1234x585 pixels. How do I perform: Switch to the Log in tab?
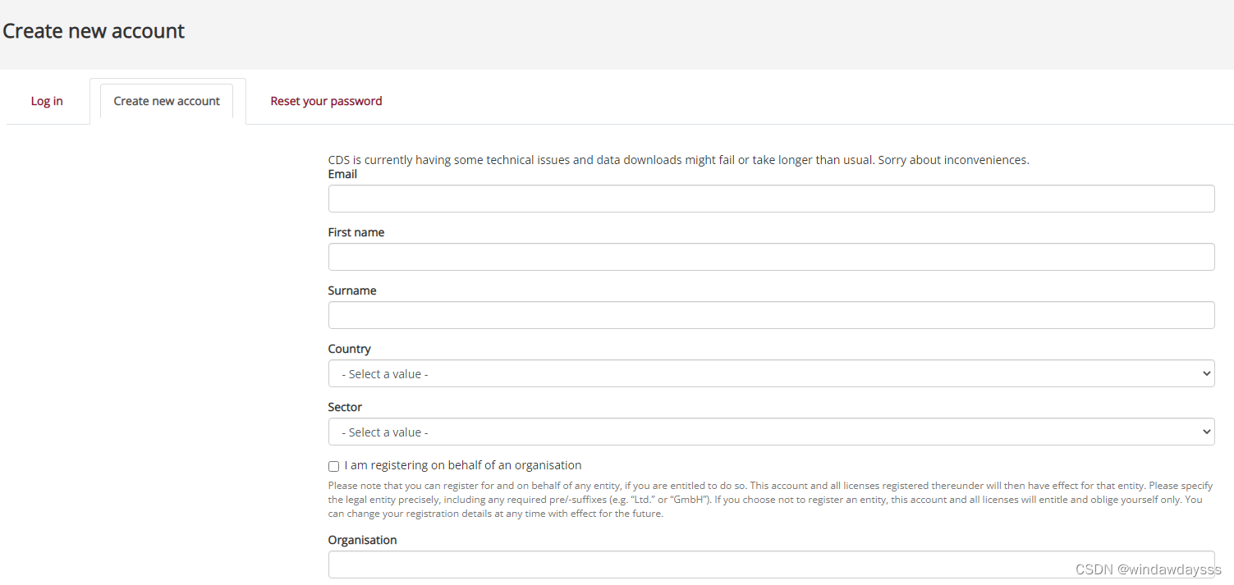[47, 102]
